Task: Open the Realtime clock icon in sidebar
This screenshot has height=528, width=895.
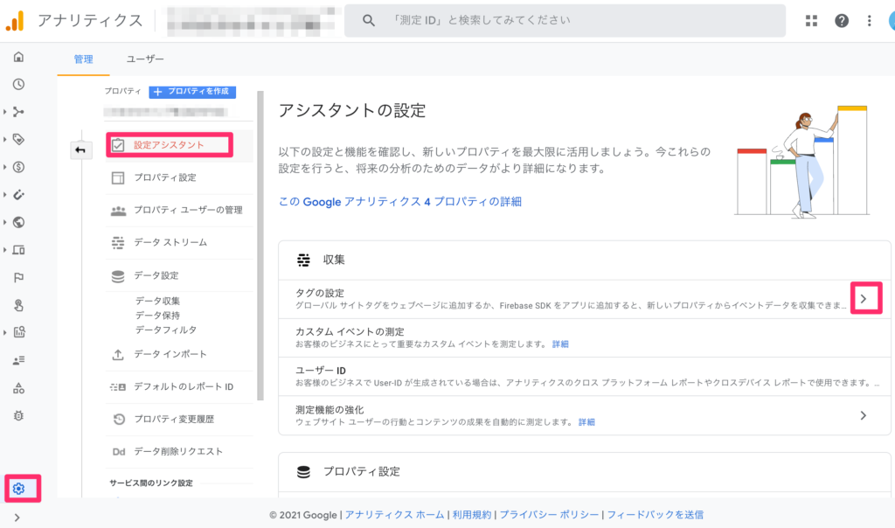Action: click(x=18, y=85)
